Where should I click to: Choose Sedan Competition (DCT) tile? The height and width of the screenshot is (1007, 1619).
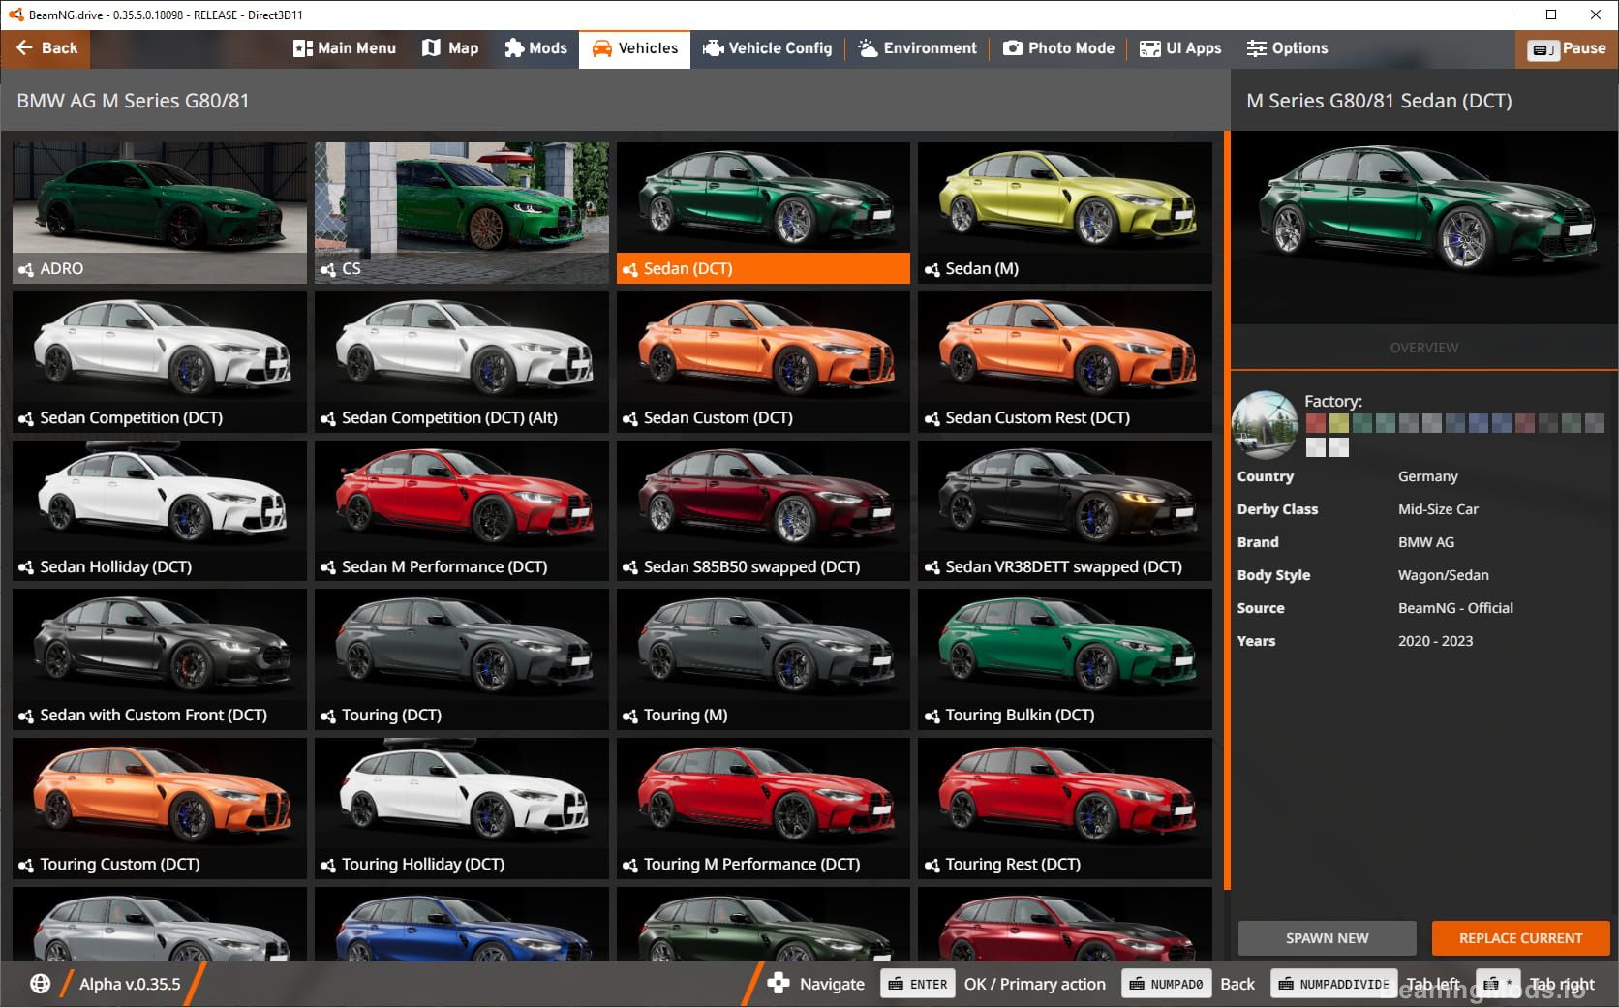tap(160, 362)
